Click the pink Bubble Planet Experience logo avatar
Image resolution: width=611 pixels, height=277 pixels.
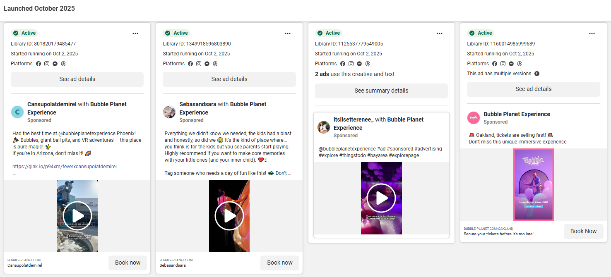point(474,118)
